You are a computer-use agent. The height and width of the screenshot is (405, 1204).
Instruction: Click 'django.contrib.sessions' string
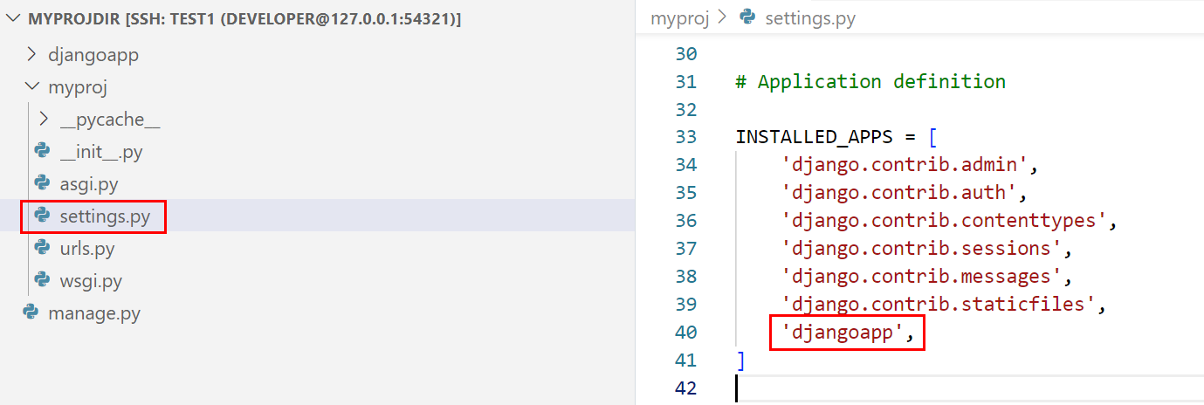tap(922, 249)
